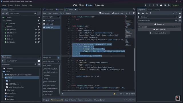Image resolution: width=183 pixels, height=103 pixels.
Task: Open the Shader Editor panel
Action: coord(100,100)
